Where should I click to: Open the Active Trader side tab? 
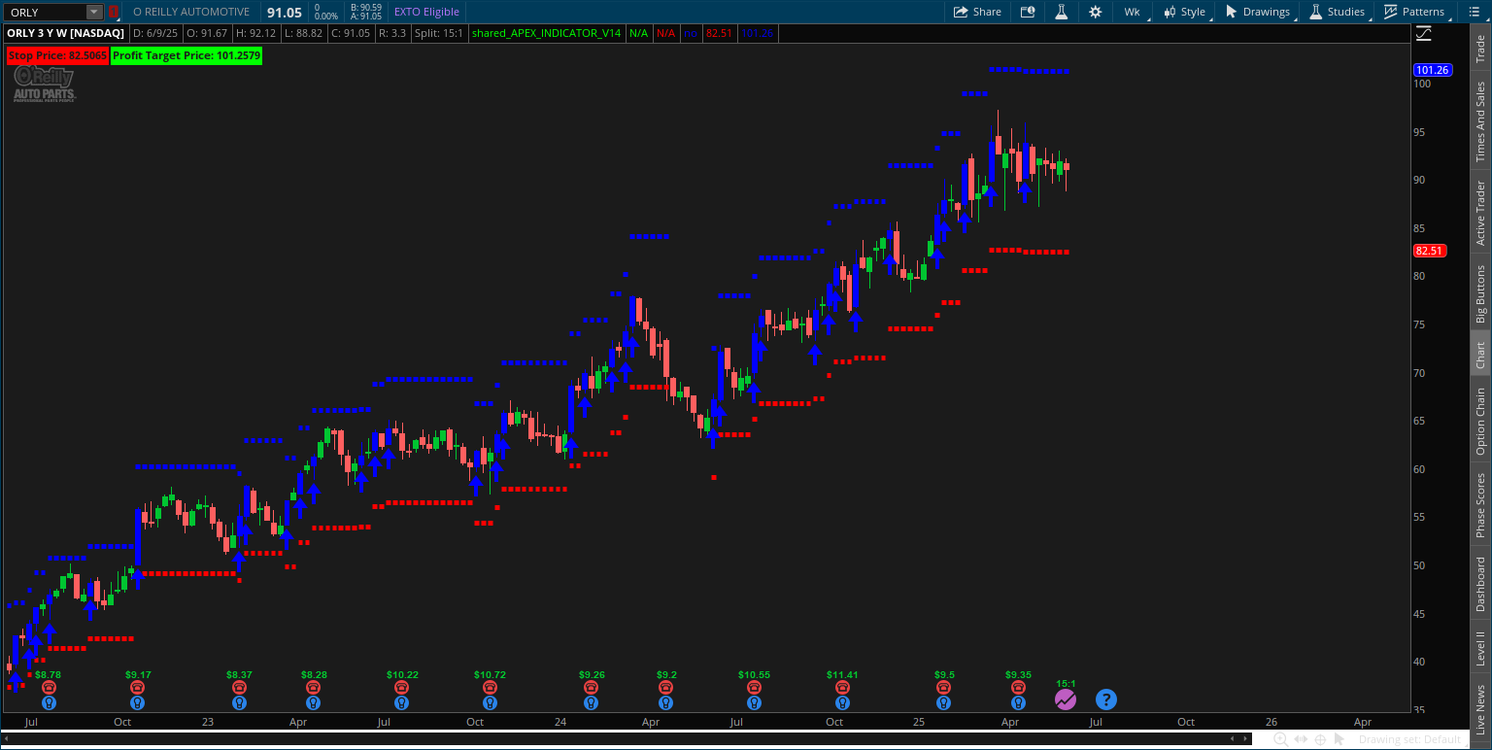click(x=1480, y=213)
